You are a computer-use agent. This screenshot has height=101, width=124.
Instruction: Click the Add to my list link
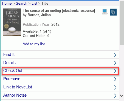34,44
